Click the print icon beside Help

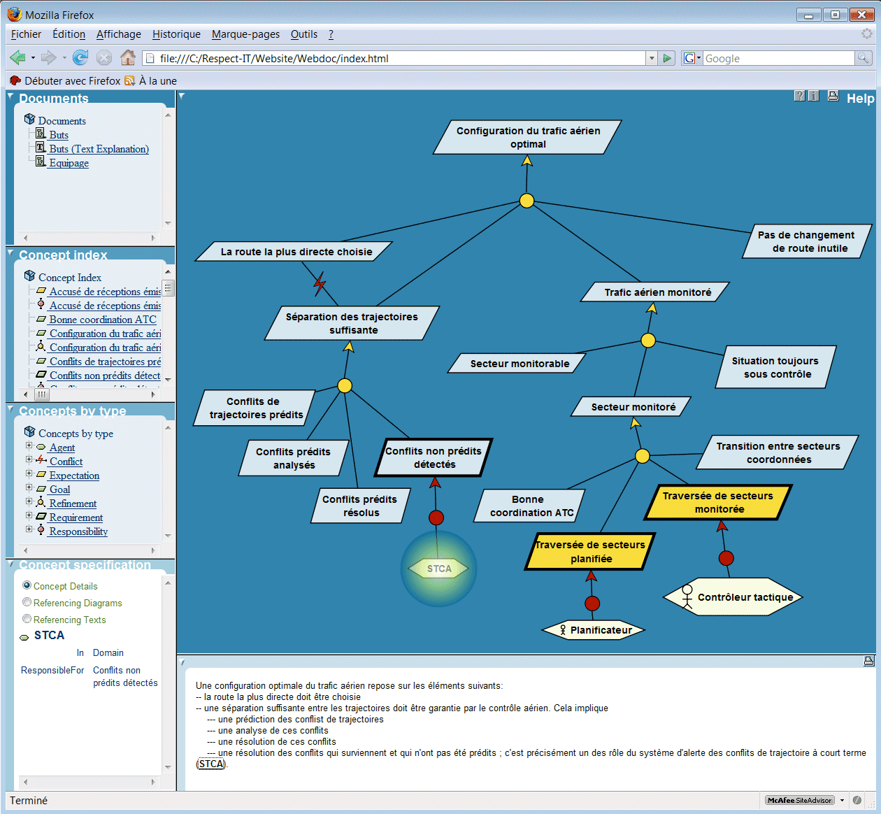click(x=833, y=97)
